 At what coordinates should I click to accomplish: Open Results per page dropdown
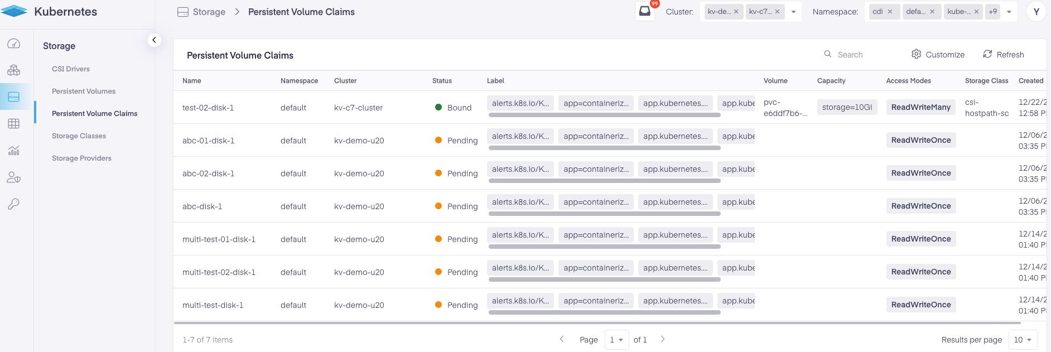tap(1023, 340)
